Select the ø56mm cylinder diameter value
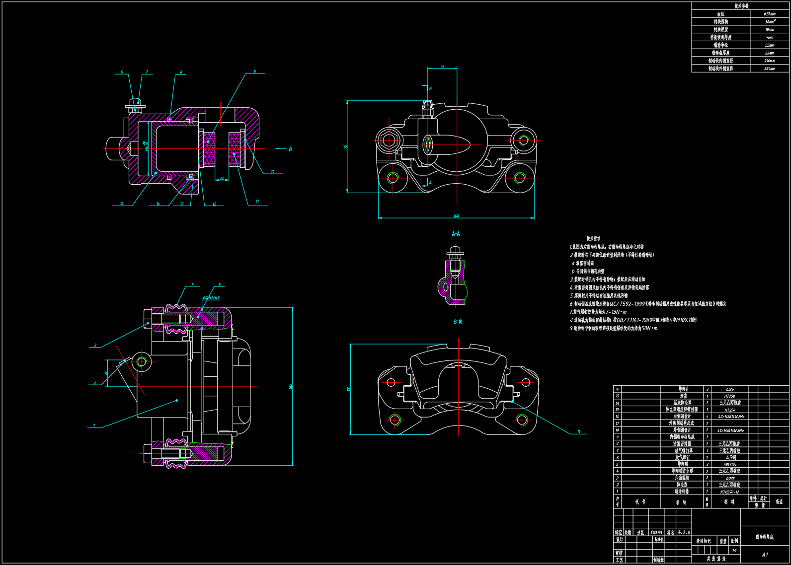 pos(770,14)
